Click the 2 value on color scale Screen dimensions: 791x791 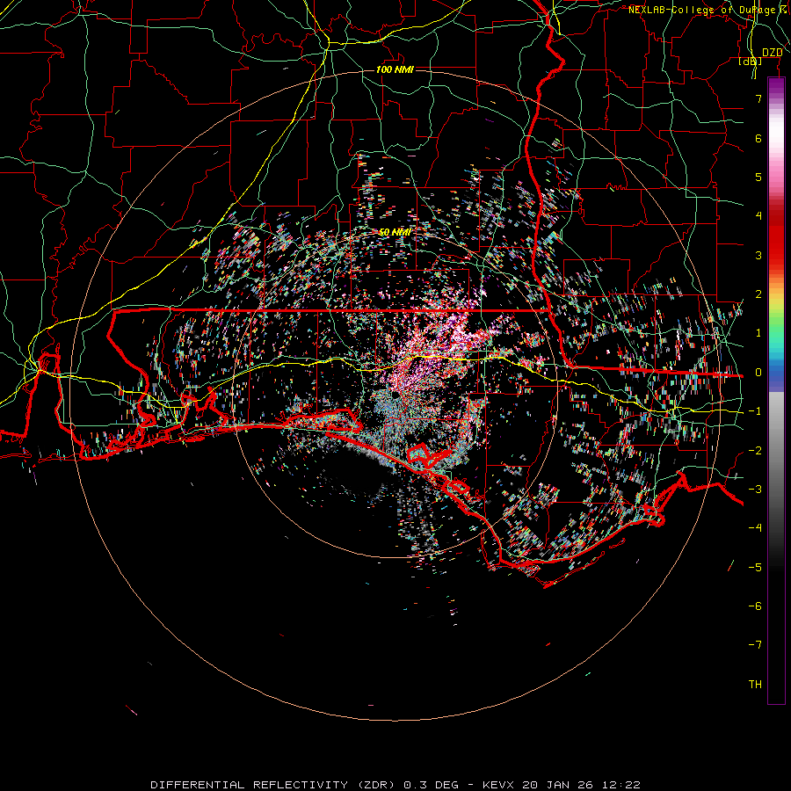(x=758, y=294)
